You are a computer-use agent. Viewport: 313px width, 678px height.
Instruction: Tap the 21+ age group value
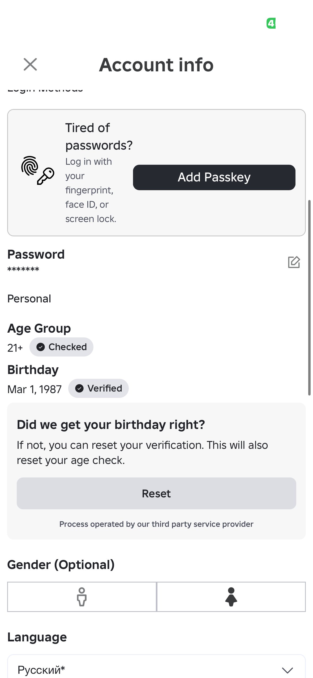point(15,348)
